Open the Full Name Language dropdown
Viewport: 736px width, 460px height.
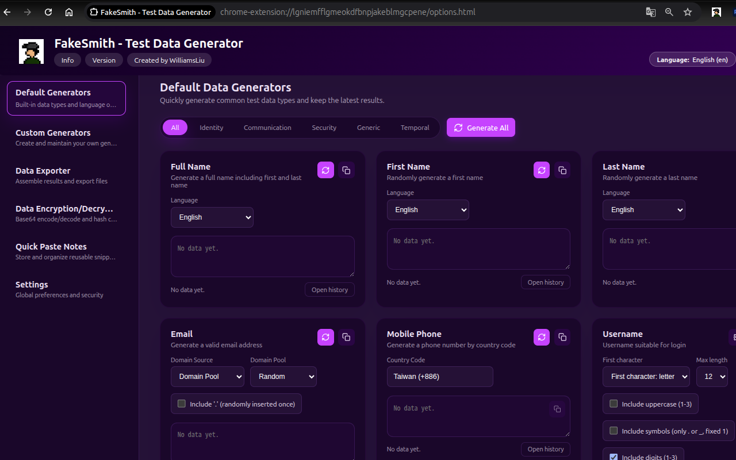[212, 217]
